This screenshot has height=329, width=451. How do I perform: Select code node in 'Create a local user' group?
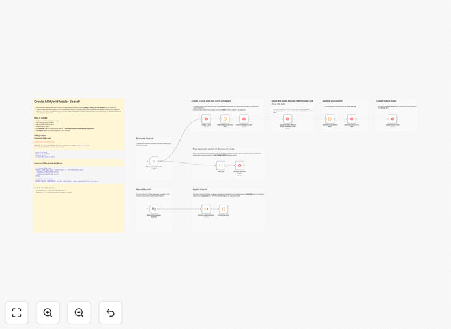(x=225, y=119)
